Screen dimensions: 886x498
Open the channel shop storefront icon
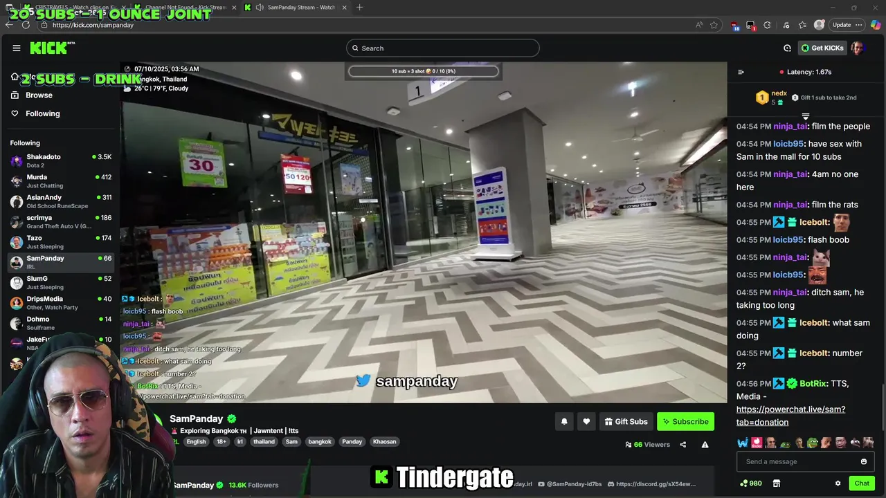(x=776, y=483)
